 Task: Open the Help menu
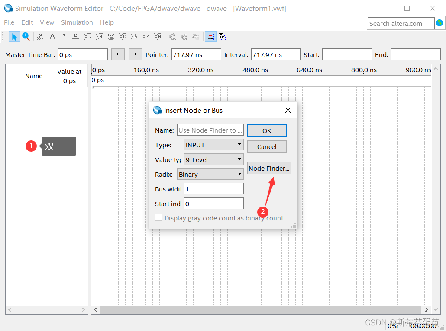(x=107, y=22)
